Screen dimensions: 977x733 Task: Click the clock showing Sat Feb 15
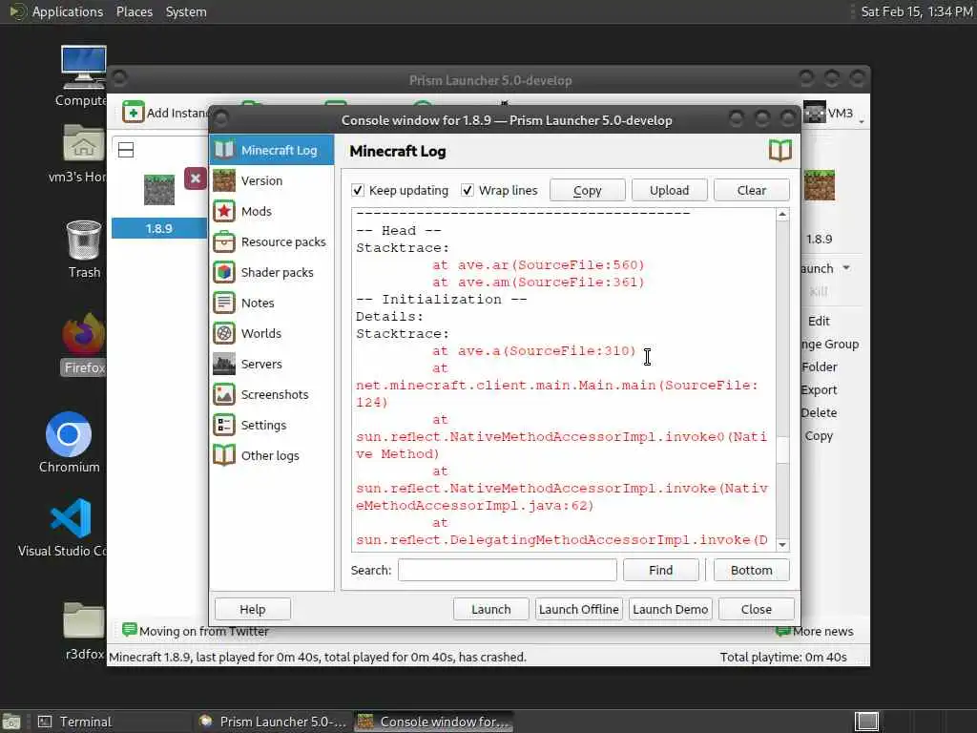click(917, 11)
